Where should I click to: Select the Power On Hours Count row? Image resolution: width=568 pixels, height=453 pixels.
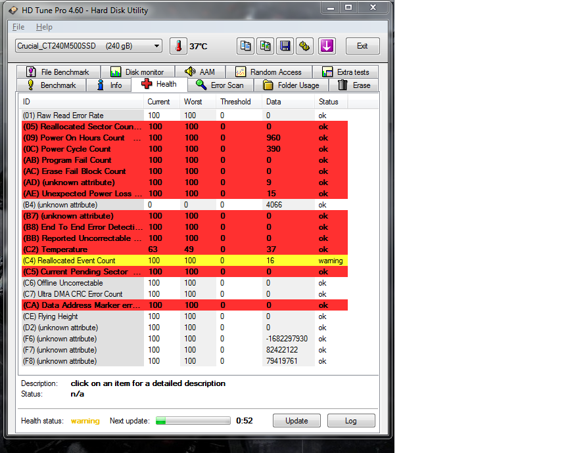point(185,138)
